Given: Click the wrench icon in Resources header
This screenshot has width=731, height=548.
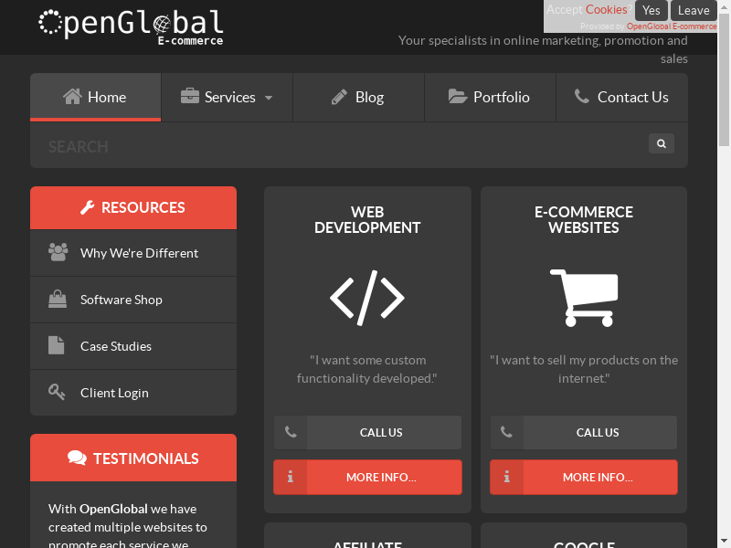Looking at the screenshot, I should [x=88, y=207].
